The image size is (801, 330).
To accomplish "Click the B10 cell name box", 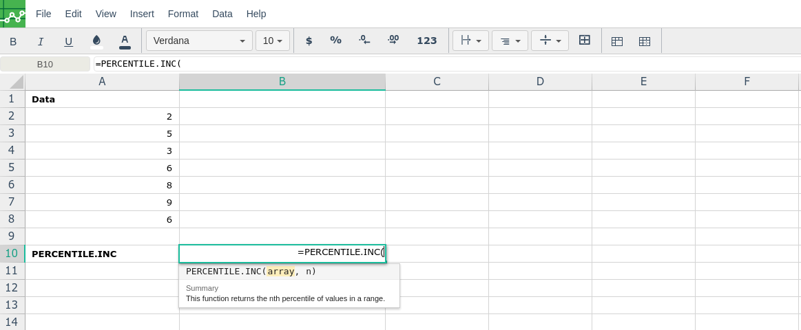I will click(x=45, y=64).
